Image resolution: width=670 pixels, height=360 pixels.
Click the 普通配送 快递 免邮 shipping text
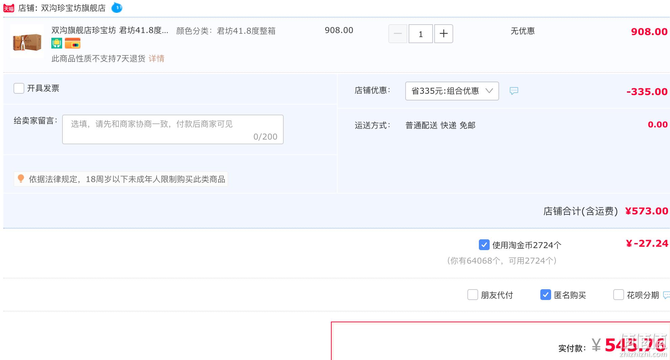[x=440, y=125]
